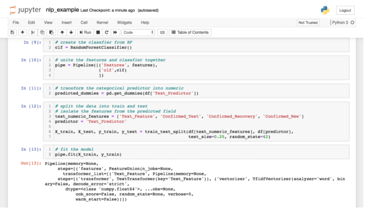Screen dimensions: 368x211
Task: Open the command palette keyboard icon
Action: (162, 32)
